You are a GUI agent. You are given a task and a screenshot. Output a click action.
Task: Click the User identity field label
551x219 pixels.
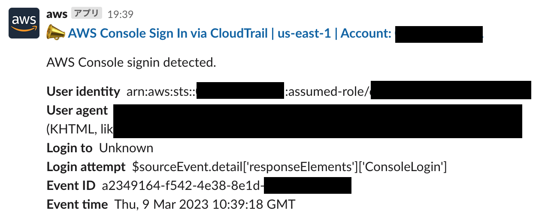tap(83, 92)
